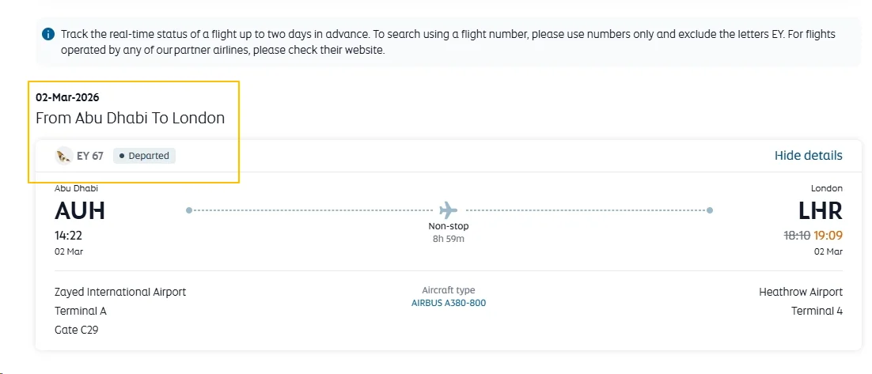The height and width of the screenshot is (374, 872).
Task: Click the Departed status badge
Action: pyautogui.click(x=145, y=156)
